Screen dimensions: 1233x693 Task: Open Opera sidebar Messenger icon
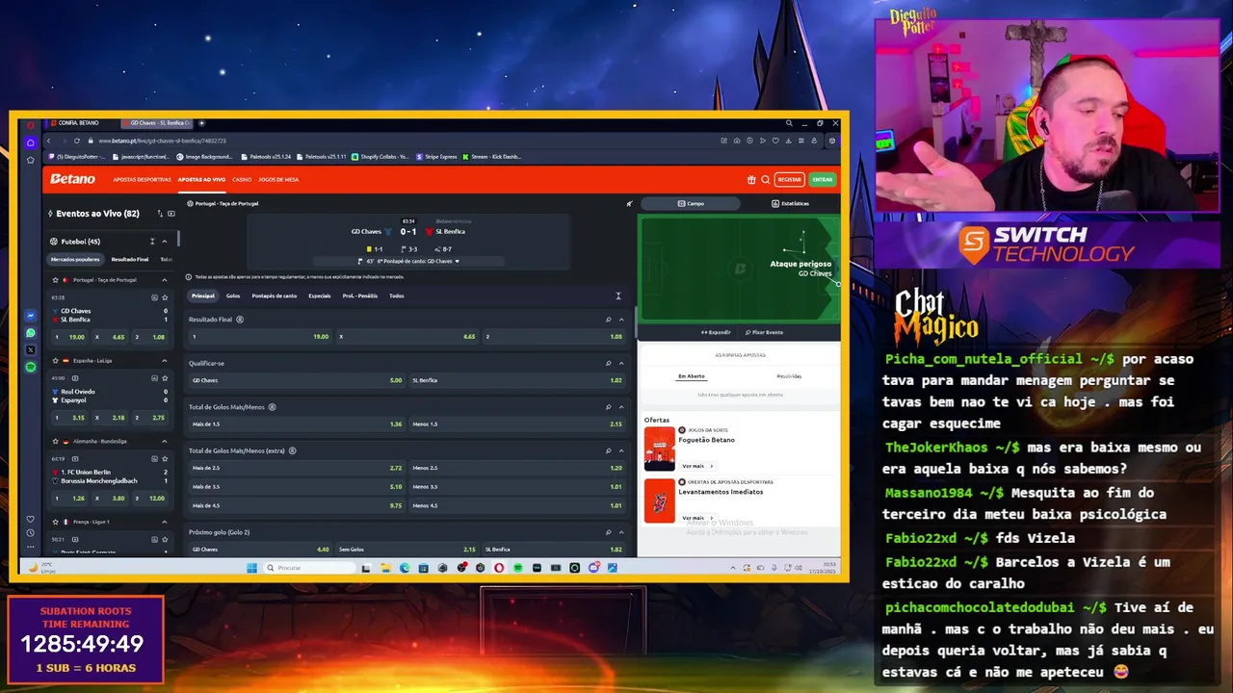[x=31, y=316]
